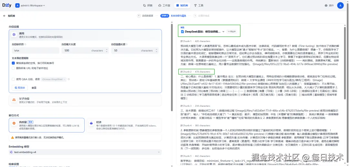Select STEP 2 文本分段与清洗

[x=173, y=16]
